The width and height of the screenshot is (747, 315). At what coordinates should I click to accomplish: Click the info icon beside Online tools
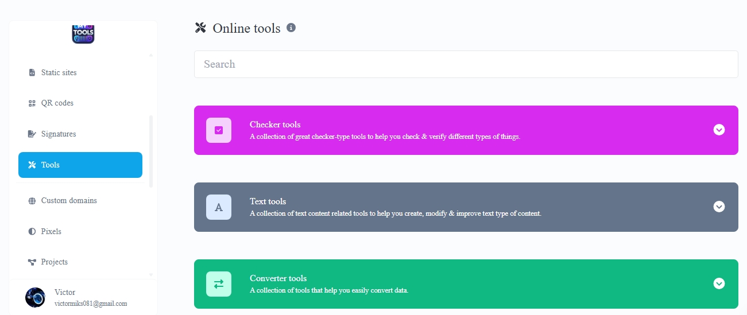[x=291, y=28]
